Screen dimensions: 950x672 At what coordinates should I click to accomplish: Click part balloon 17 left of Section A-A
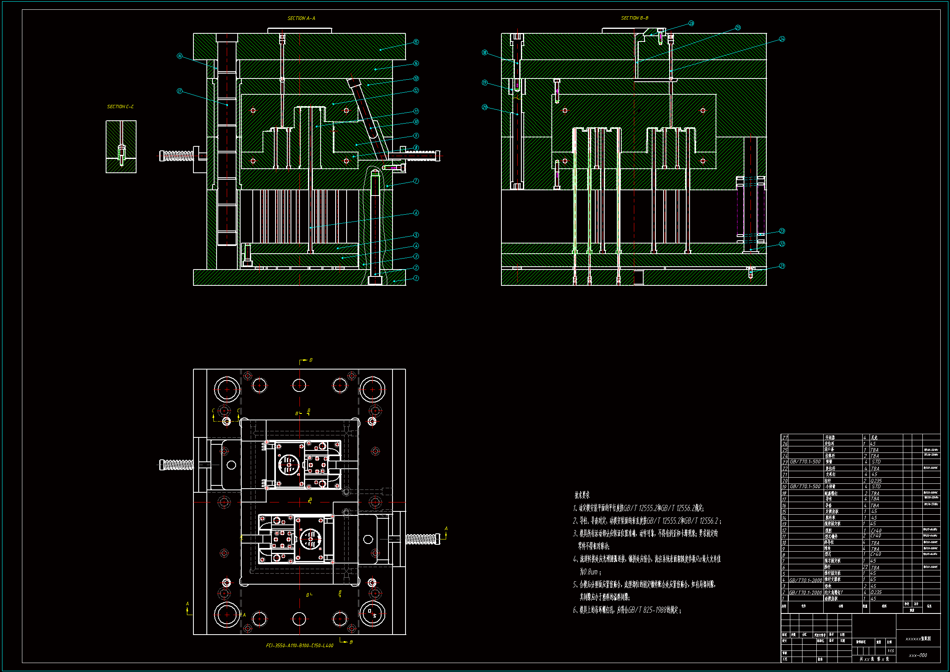[x=180, y=91]
